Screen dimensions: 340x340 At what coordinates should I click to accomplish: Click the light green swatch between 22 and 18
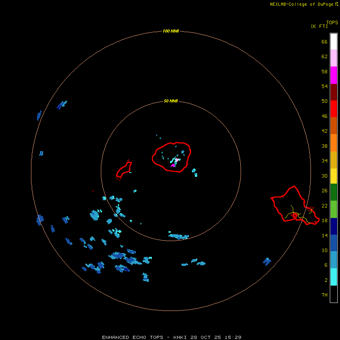[x=334, y=209]
